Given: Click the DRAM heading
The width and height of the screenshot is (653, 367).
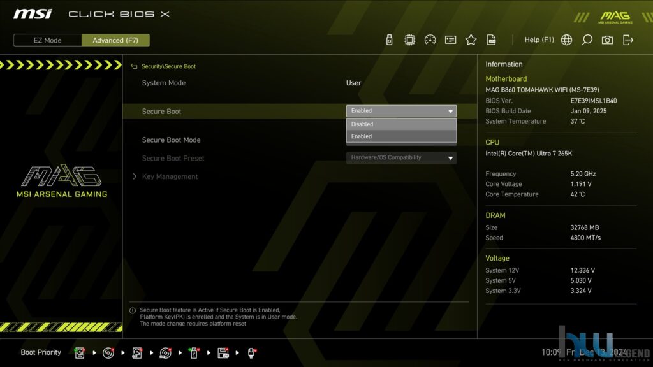Looking at the screenshot, I should click(495, 215).
